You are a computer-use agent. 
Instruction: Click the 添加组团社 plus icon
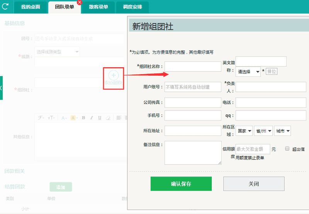[113, 76]
